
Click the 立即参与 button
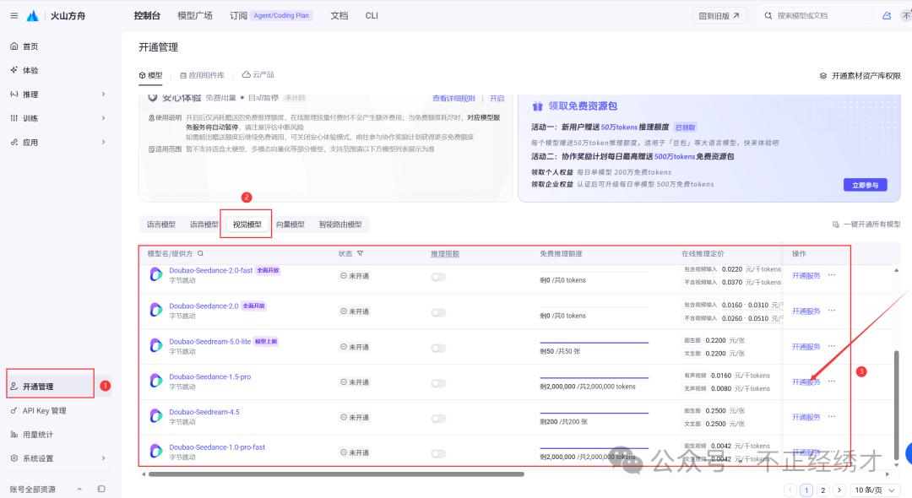(865, 185)
